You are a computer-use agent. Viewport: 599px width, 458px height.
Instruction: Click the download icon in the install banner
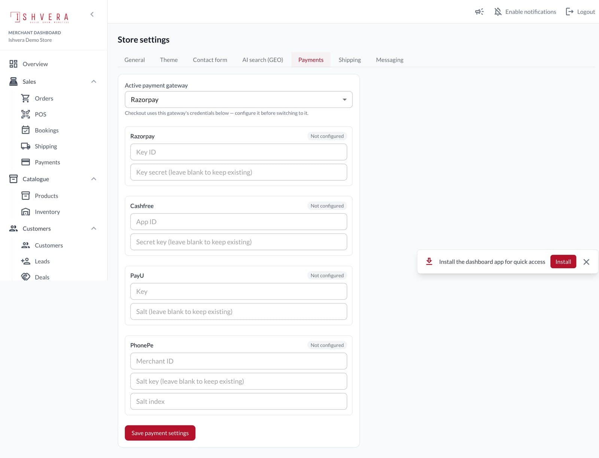(x=429, y=262)
